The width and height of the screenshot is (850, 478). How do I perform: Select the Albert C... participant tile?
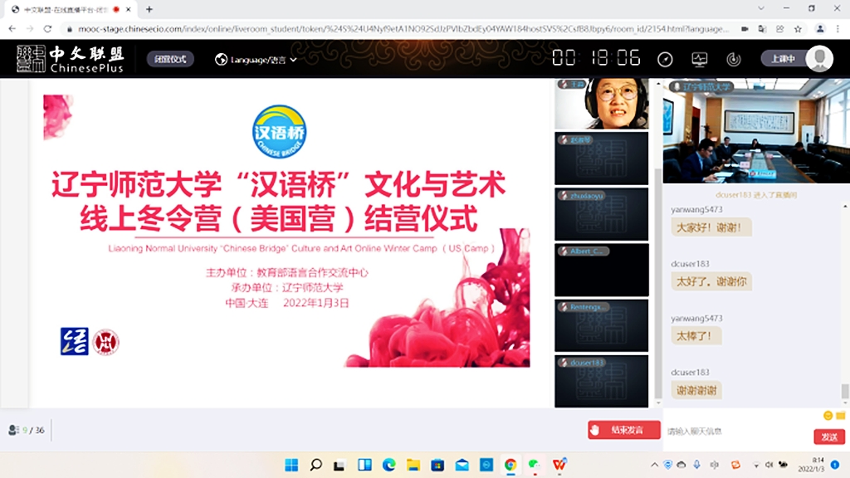[x=601, y=271]
